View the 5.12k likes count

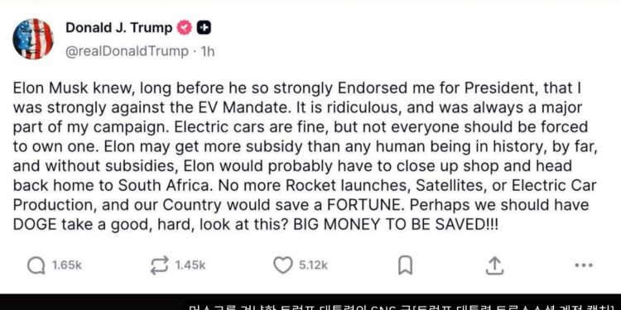pos(313,265)
